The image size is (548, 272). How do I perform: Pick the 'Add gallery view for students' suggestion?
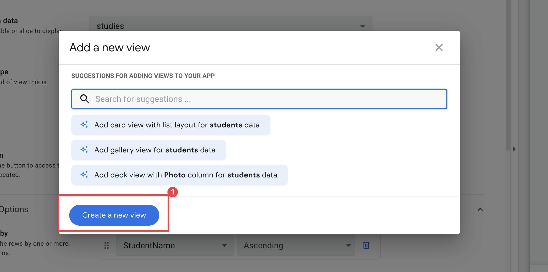(x=155, y=150)
